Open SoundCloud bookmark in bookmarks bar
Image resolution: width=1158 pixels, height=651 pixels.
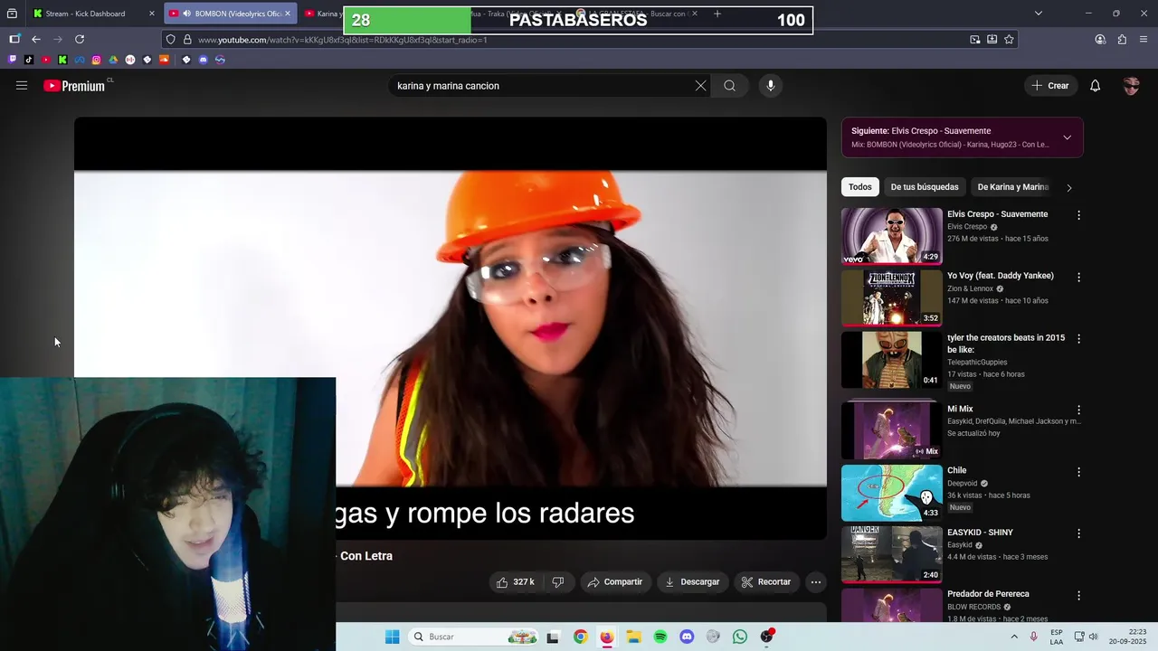coord(164,60)
